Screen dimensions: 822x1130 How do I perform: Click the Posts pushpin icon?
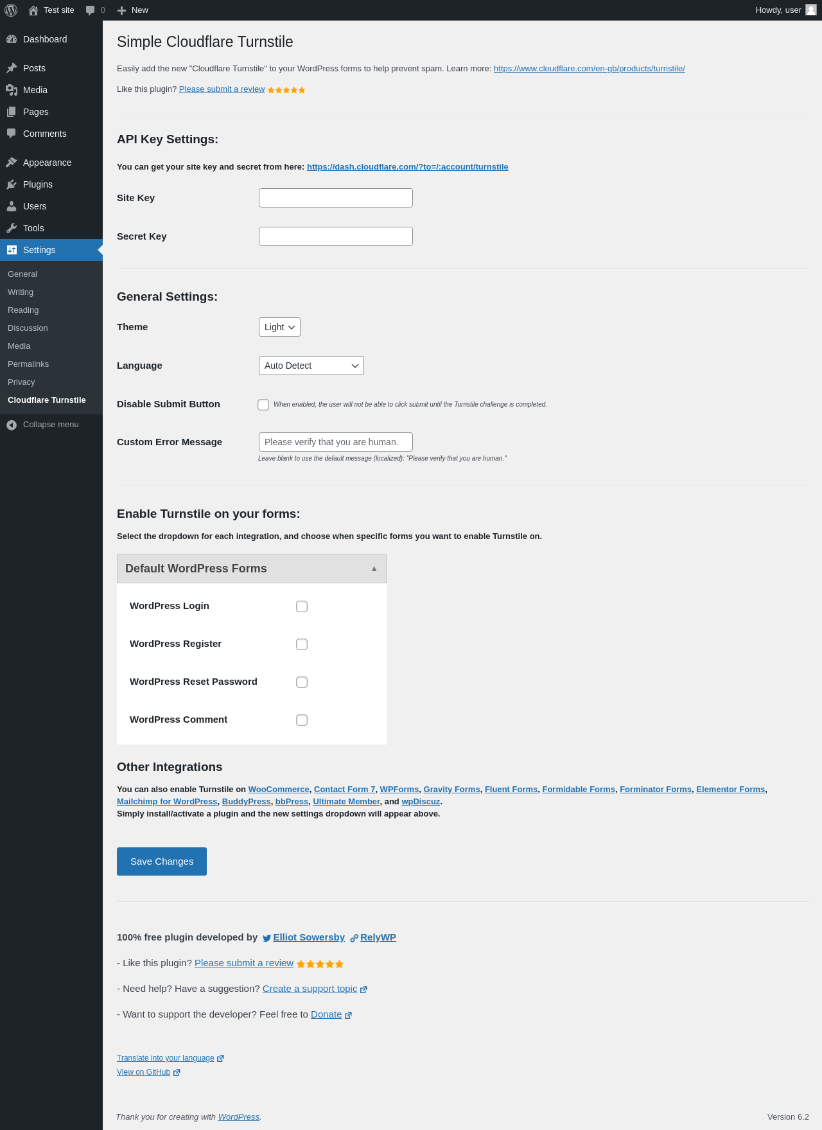tap(12, 68)
